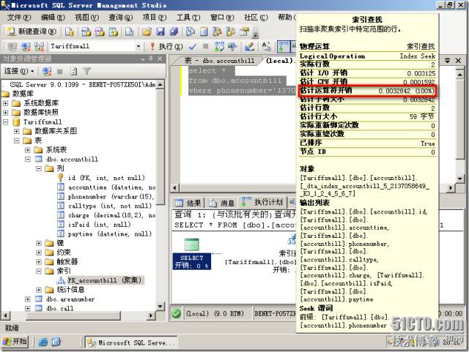Expand the dbo.areanumber table
469x352 pixels.
click(28, 299)
